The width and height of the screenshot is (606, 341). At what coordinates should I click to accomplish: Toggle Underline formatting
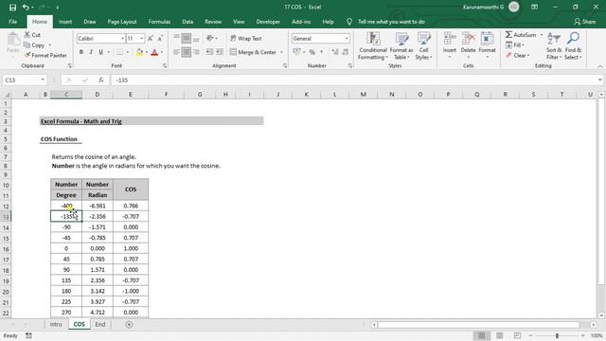click(x=100, y=52)
